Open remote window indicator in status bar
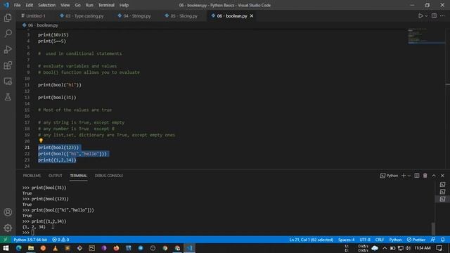 point(5,240)
